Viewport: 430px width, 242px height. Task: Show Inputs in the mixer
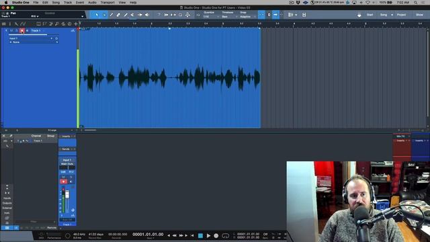coord(7,198)
